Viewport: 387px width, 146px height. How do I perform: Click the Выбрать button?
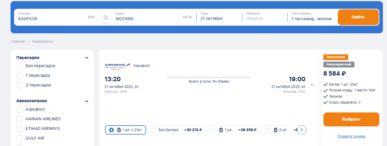[x=351, y=119]
